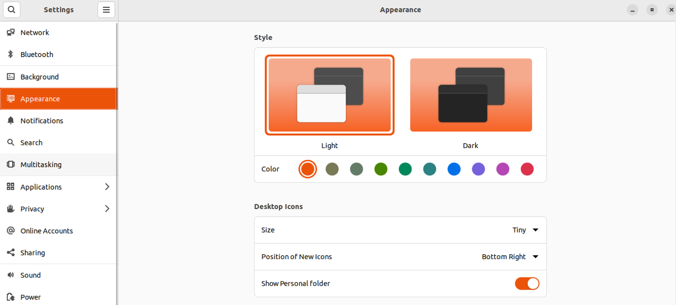Select the Light style thumbnail
Screen dimensions: 676x305
[x=329, y=95]
